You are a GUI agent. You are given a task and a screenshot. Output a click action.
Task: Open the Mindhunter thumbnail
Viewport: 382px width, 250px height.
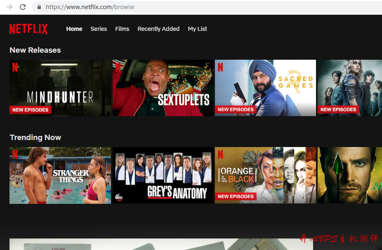pyautogui.click(x=60, y=88)
